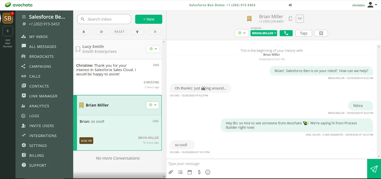Open BRIAN.MILLER assignee dropdown
Image resolution: width=381 pixels, height=179 pixels.
coord(264,33)
